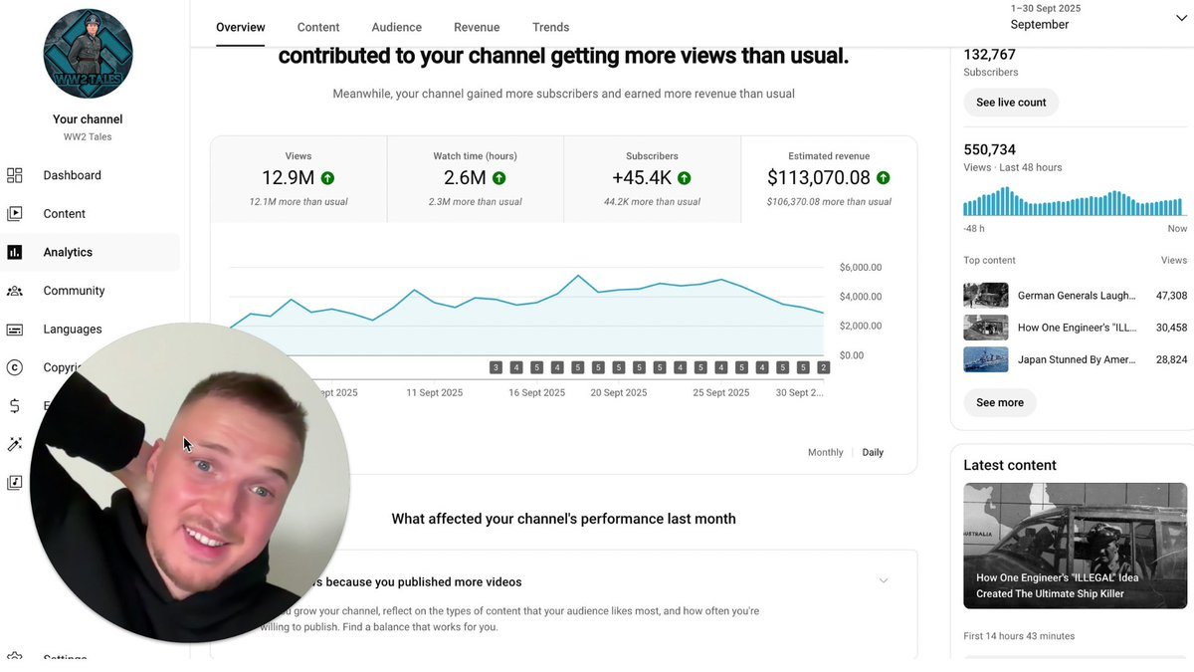Click the 11 Sept 2025 axis label

click(x=434, y=393)
